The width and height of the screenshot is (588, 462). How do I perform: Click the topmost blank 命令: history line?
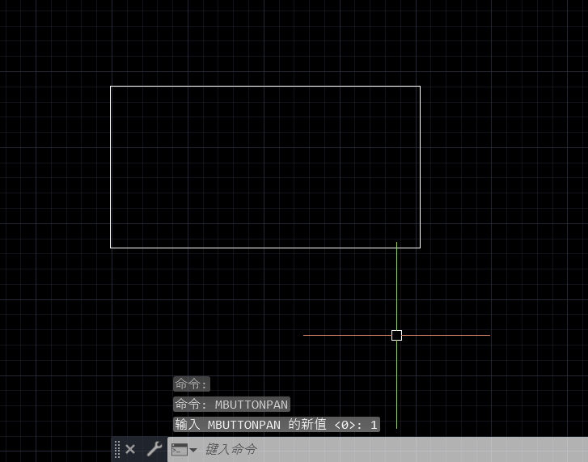(191, 384)
